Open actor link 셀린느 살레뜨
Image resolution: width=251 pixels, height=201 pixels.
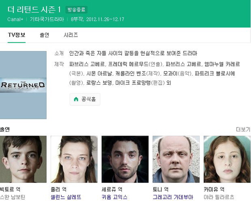coord(66,197)
